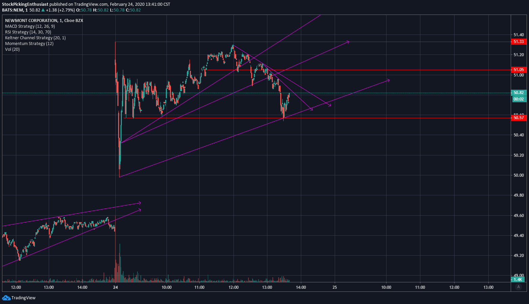This screenshot has width=529, height=304.
Task: Click the close value C:50.82
Action: [x=133, y=10]
